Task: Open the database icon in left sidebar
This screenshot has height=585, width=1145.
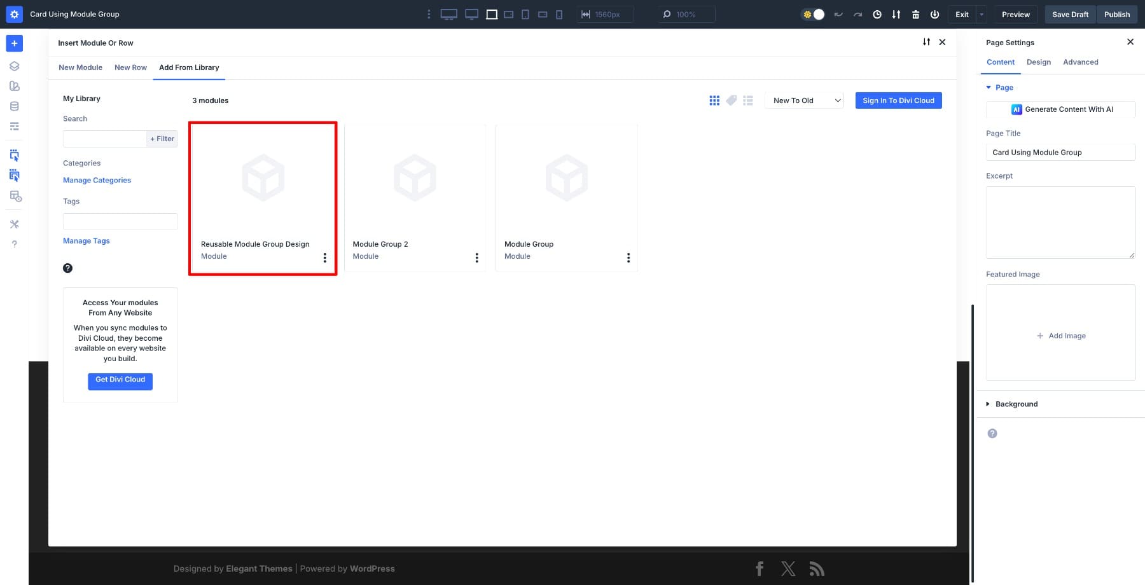Action: point(14,106)
